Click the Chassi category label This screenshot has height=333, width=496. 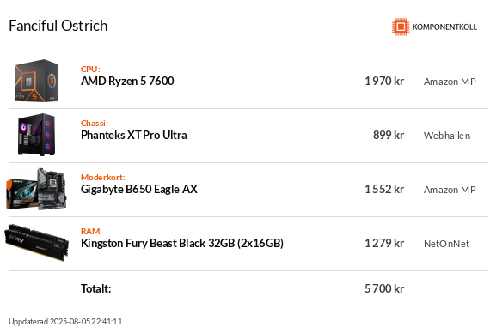click(x=95, y=123)
